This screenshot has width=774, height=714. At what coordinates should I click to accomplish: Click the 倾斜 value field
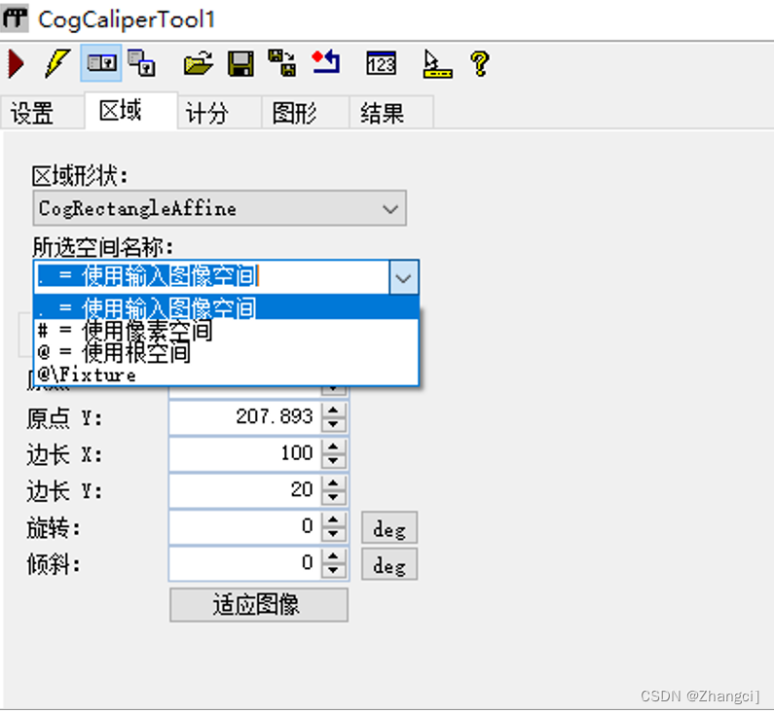(245, 563)
